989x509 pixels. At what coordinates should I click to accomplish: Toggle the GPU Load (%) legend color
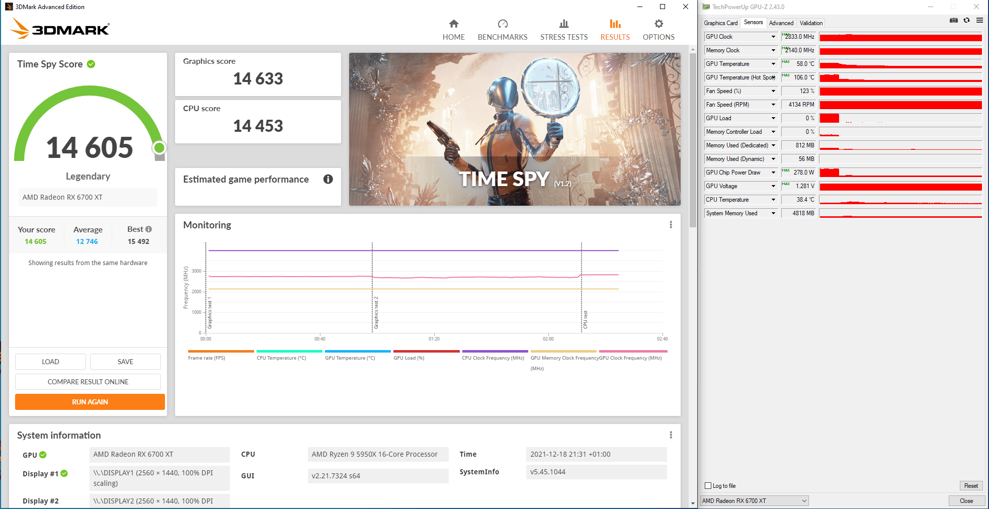click(x=426, y=351)
